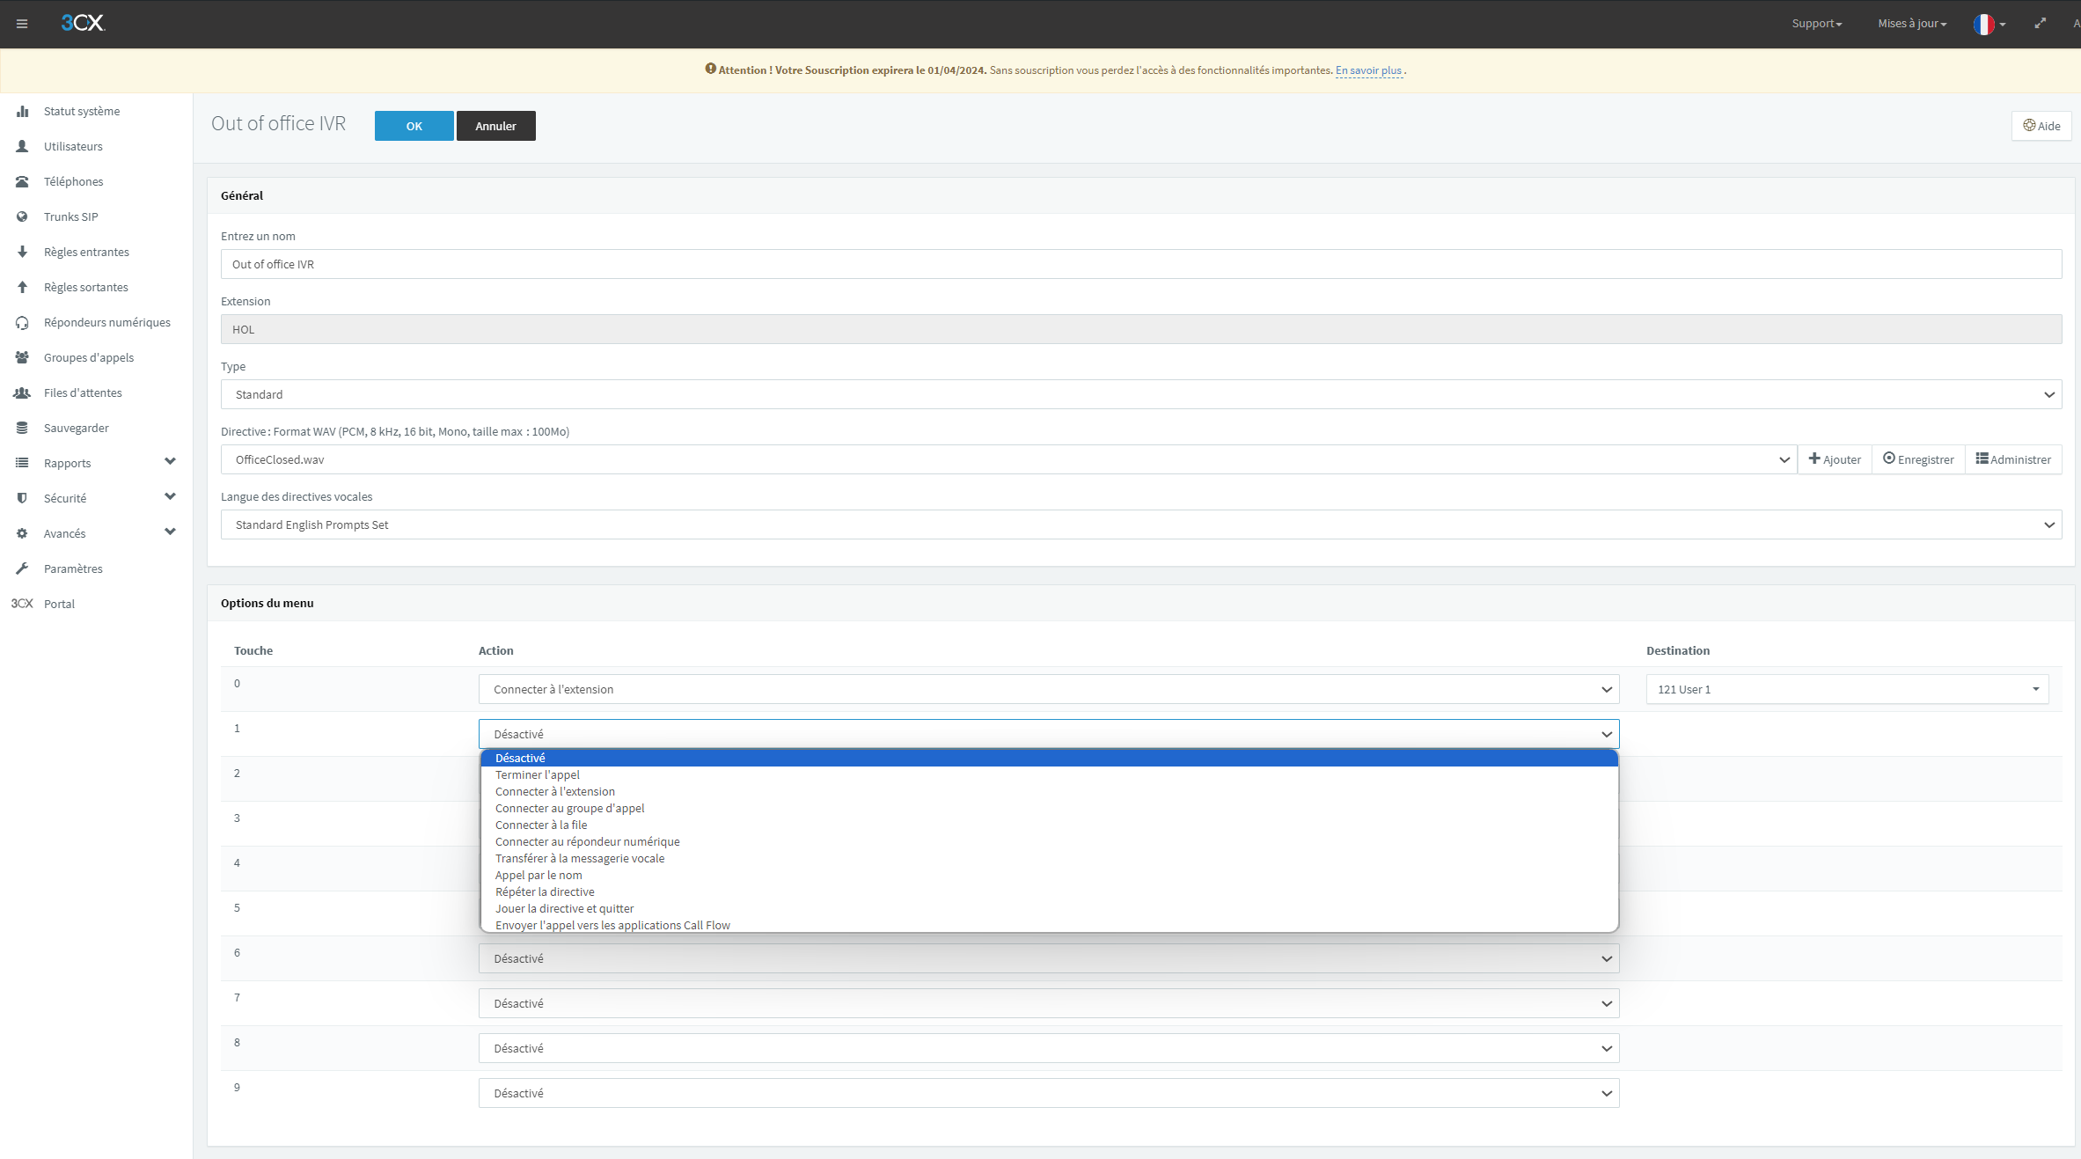This screenshot has width=2081, height=1159.
Task: Open the OfficeClosed.wav directive dropdown
Action: coord(1008,459)
